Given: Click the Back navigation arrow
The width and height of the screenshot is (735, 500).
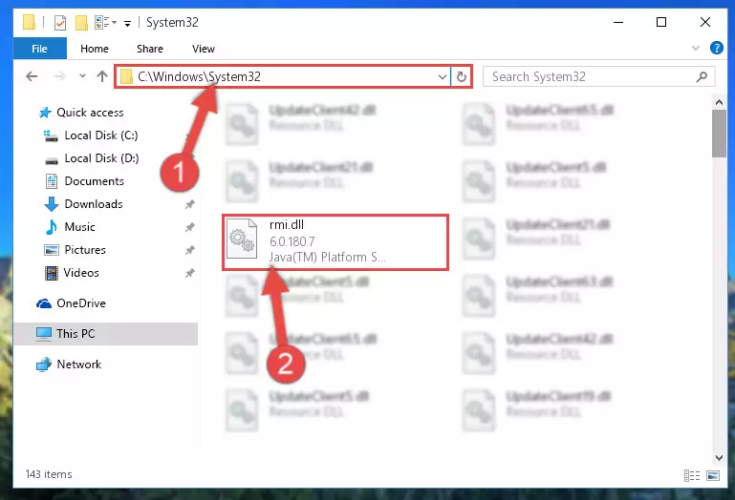Looking at the screenshot, I should point(32,76).
